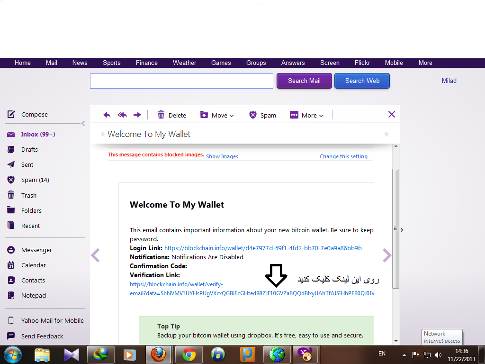
Task: Open Firefox from the taskbar
Action: (x=158, y=355)
